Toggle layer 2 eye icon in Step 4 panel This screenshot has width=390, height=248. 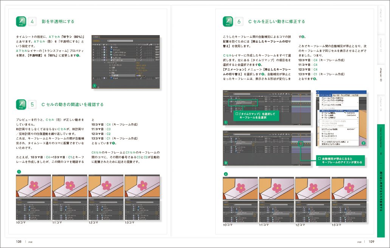click(x=93, y=49)
